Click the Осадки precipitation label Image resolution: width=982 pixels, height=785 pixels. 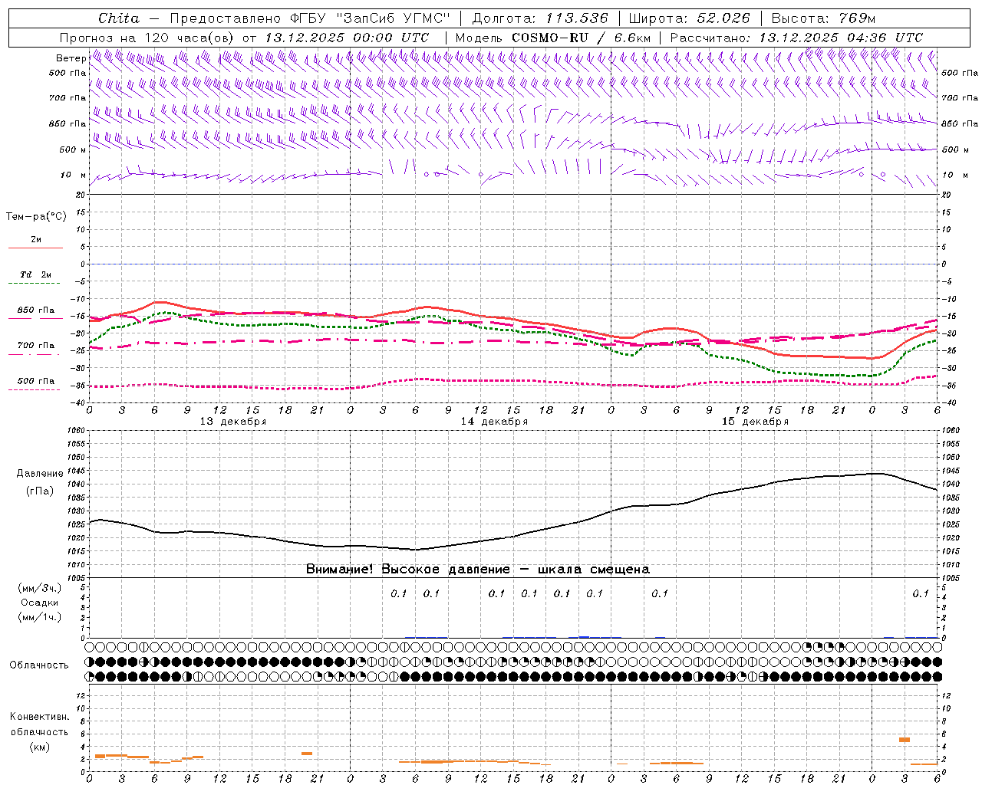coord(40,603)
